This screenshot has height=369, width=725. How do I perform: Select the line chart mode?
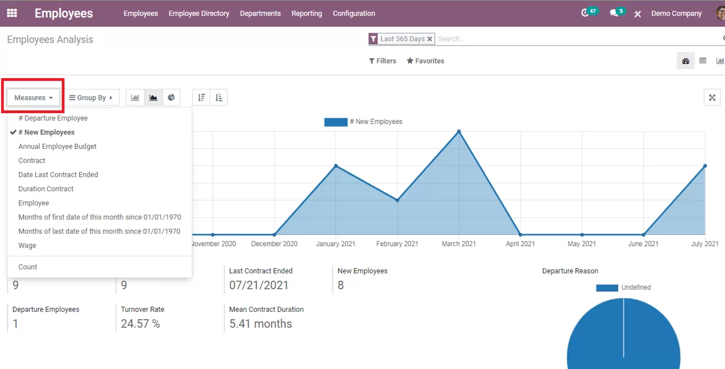[x=153, y=97]
